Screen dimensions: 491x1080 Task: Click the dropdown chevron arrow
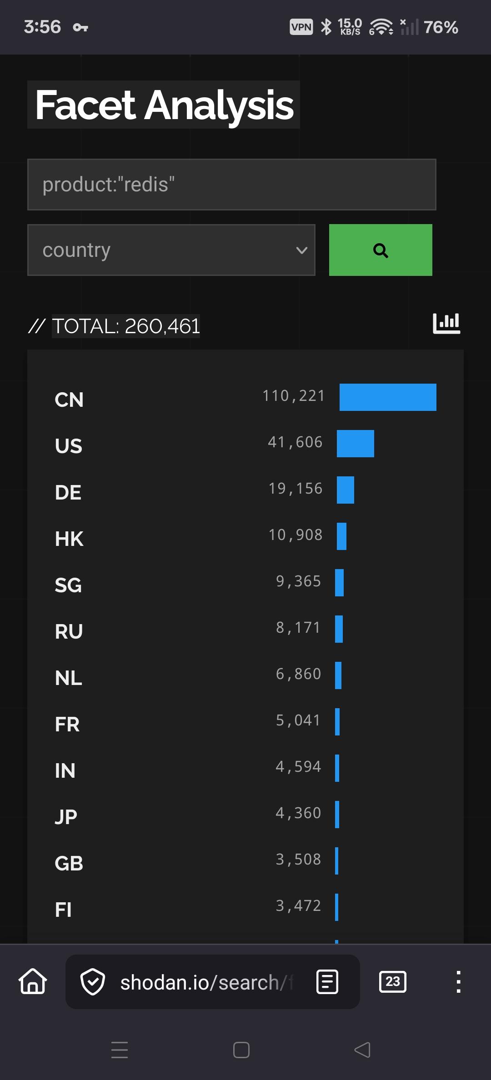click(x=301, y=250)
